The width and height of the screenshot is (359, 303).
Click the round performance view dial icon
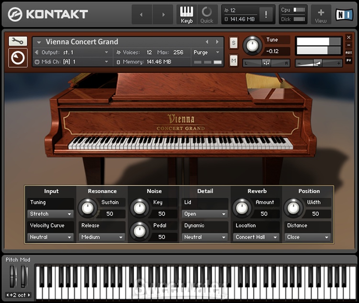coord(18,58)
